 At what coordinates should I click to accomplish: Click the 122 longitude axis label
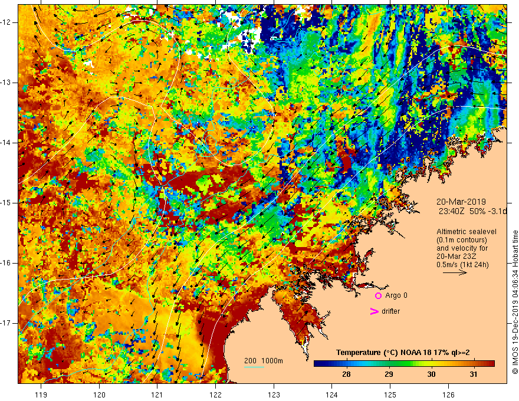click(215, 395)
